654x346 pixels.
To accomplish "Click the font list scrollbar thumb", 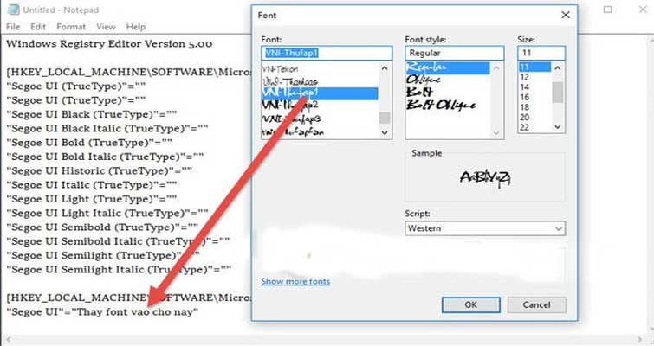I will click(385, 118).
